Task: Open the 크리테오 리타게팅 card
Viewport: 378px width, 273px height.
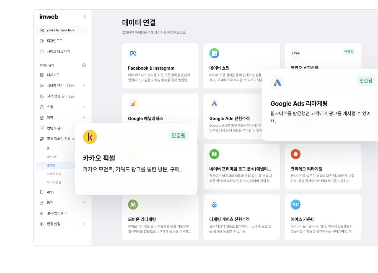Action: [323, 167]
